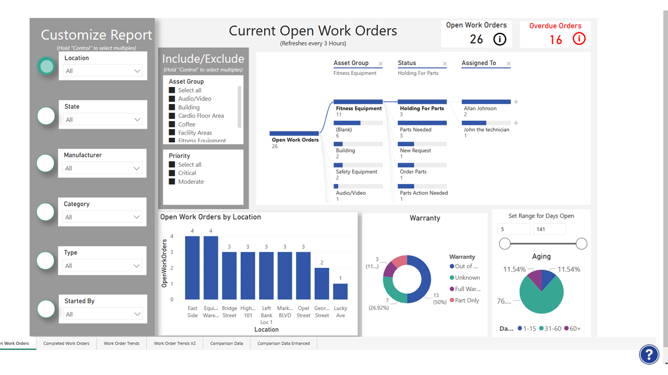
Task: Select the Safety Equipment tree node
Action: tap(359, 171)
